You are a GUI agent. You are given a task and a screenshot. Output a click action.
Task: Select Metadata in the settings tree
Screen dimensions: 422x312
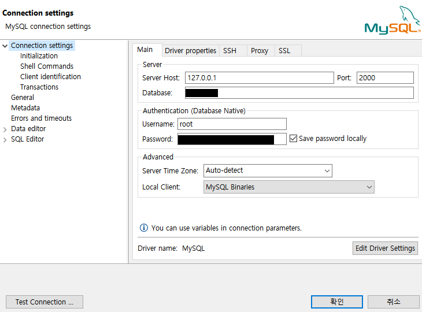click(25, 108)
